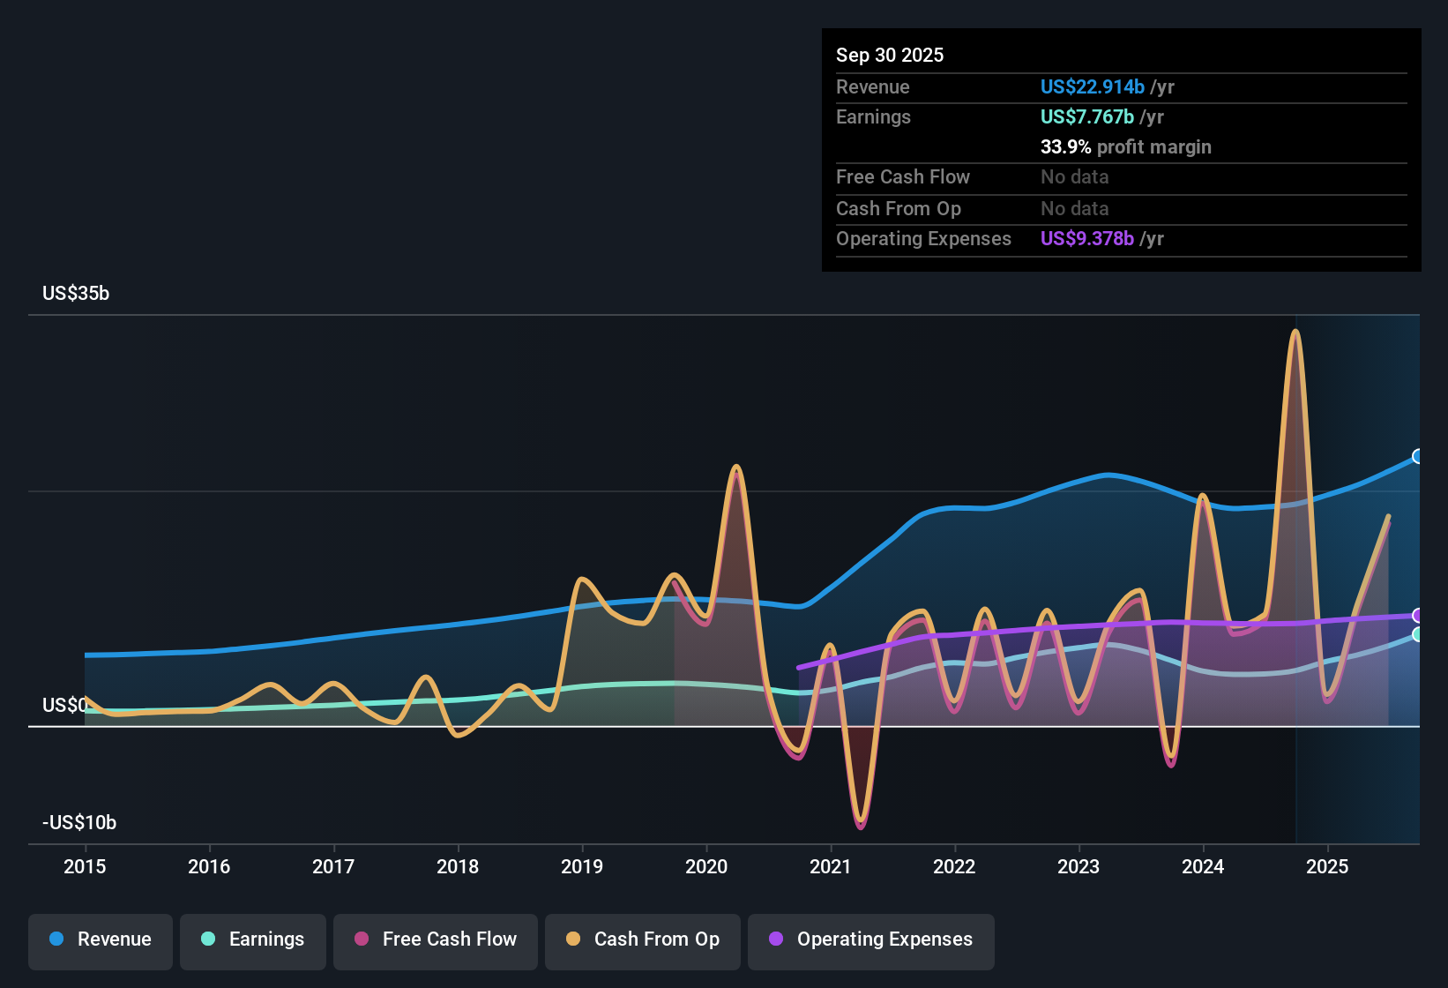Click the US$22.914b Revenue value
Viewport: 1448px width, 988px height.
click(1093, 86)
